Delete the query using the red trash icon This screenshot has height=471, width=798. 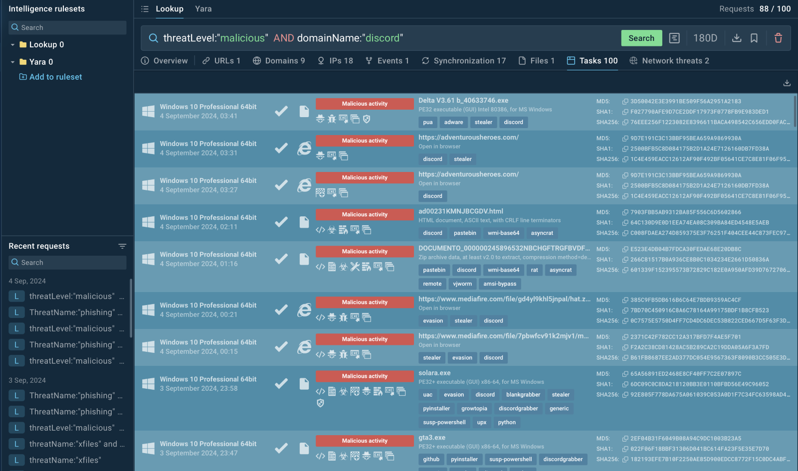click(778, 38)
